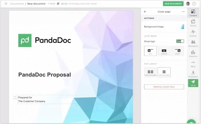Click the New Document button
Image resolution: width=201 pixels, height=124 pixels.
point(173,4)
